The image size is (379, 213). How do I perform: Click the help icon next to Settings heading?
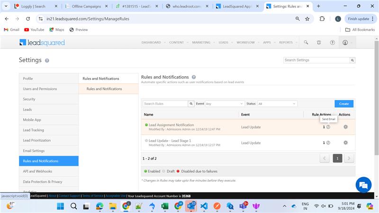click(x=47, y=61)
